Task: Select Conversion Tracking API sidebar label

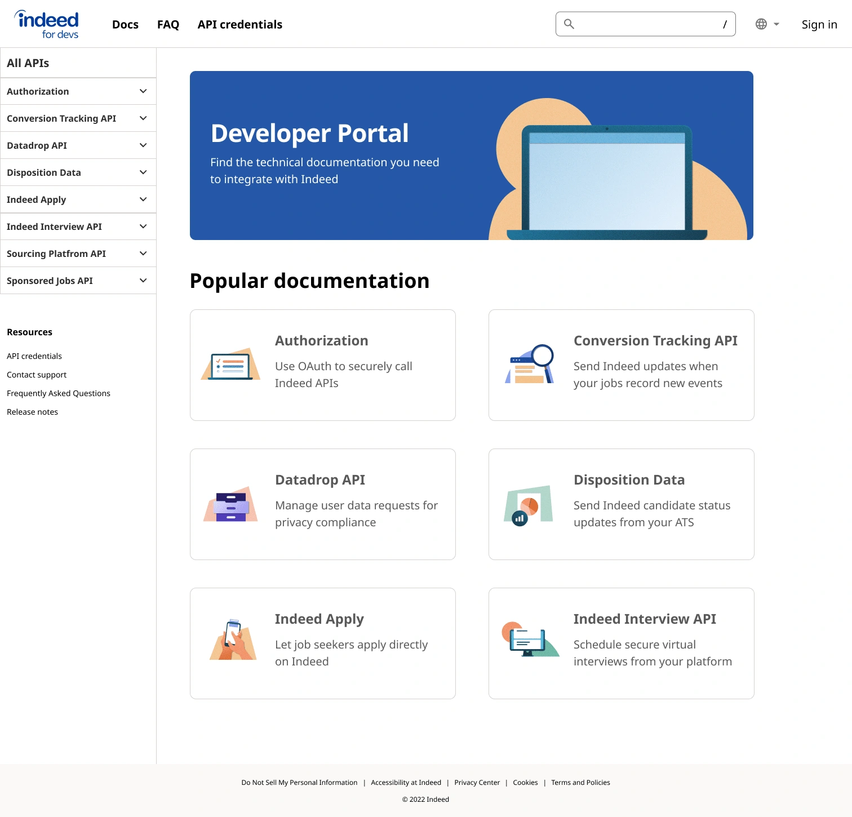Action: [61, 118]
